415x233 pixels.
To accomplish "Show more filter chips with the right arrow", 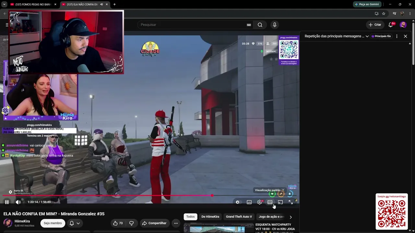I will 290,217.
